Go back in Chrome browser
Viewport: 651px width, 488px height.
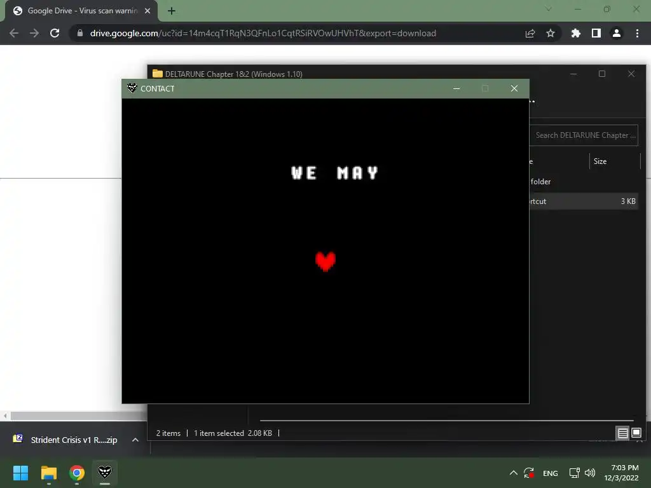pyautogui.click(x=14, y=33)
